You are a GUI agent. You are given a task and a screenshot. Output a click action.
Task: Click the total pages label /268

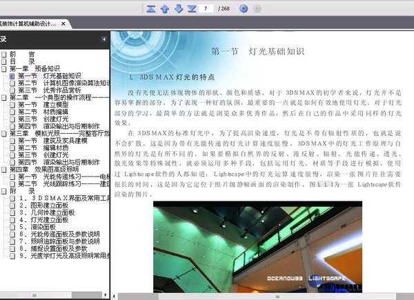[224, 9]
